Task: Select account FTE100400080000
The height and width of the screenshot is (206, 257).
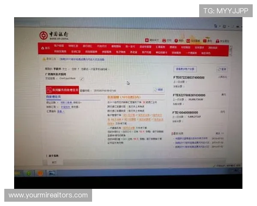Action: click(185, 112)
